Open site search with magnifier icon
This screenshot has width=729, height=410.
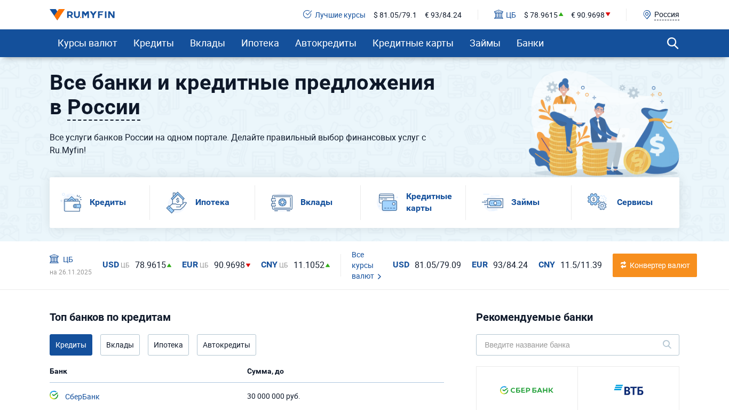coord(672,43)
